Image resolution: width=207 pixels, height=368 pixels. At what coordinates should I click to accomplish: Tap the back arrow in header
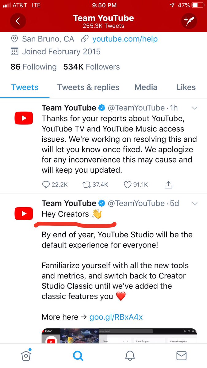[18, 21]
